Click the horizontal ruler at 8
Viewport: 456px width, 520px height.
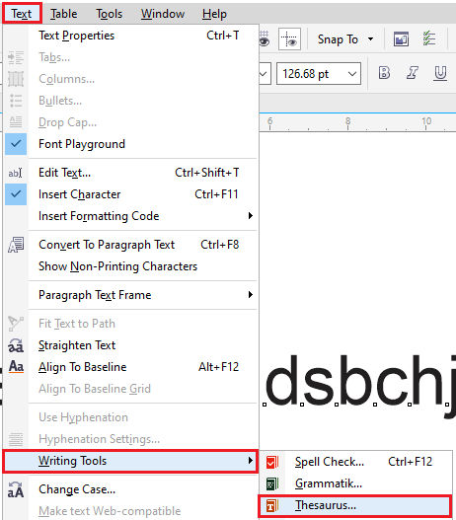pyautogui.click(x=347, y=122)
